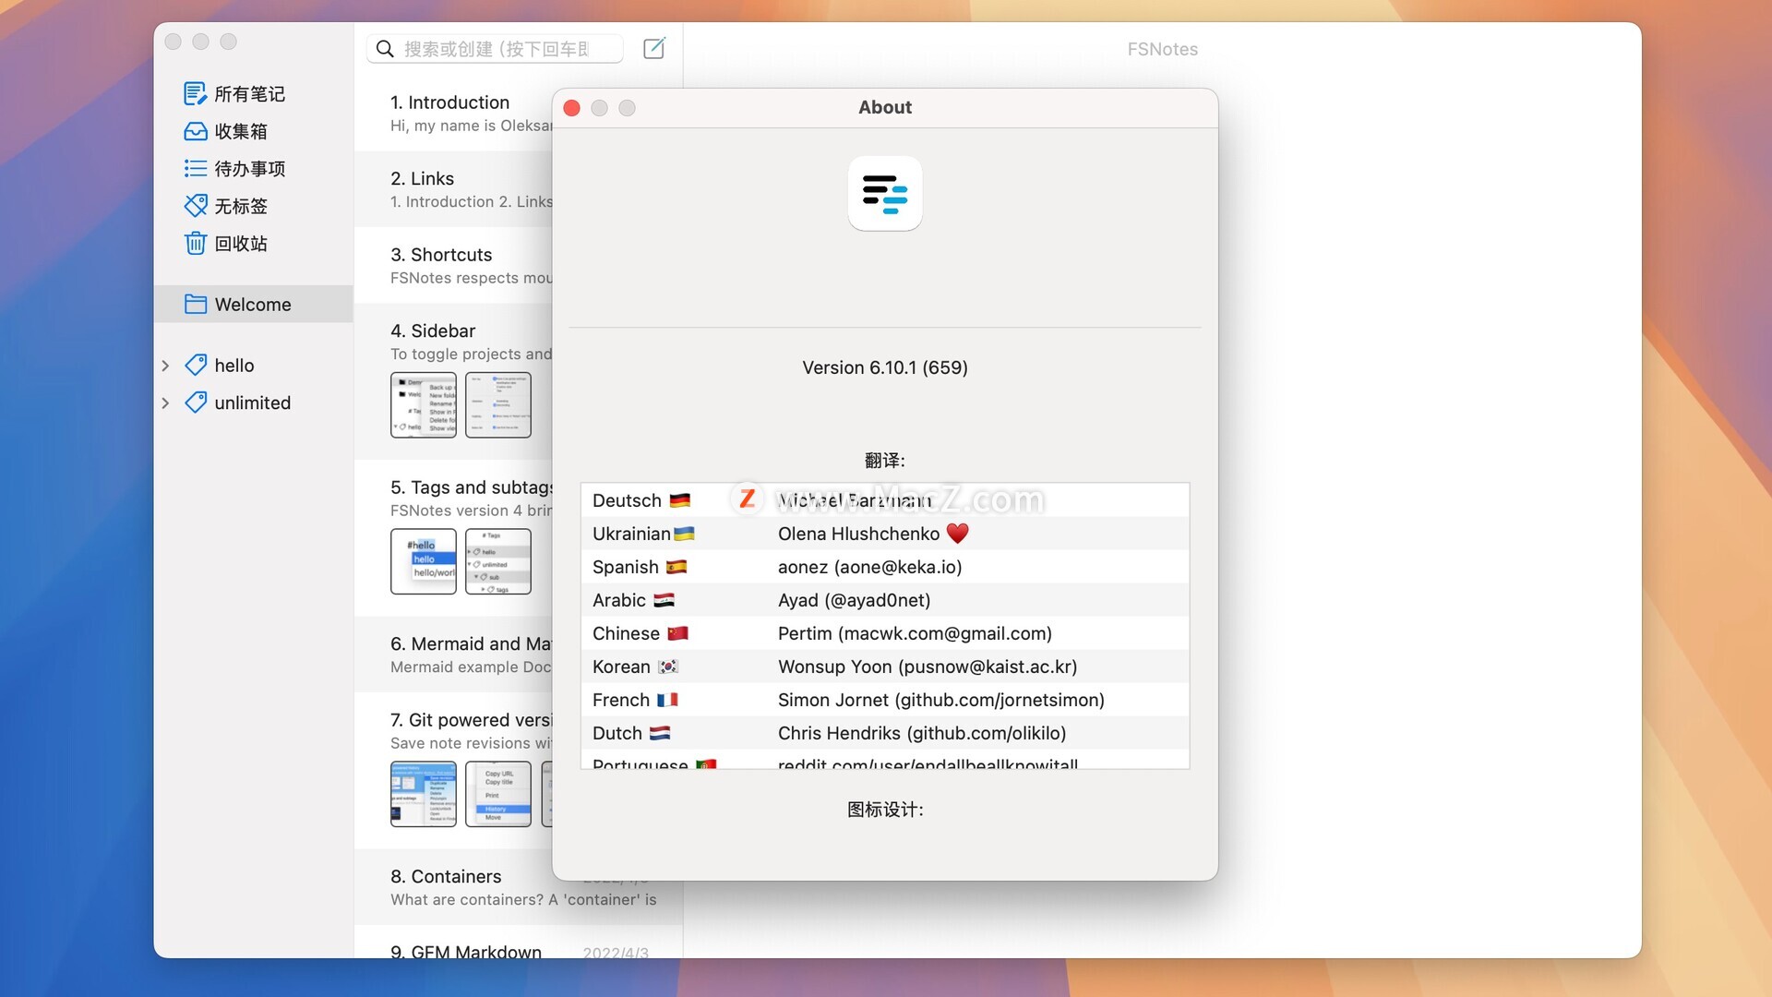This screenshot has height=997, width=1772.
Task: Click the Inbox (收集箱) tray icon
Action: pyautogui.click(x=196, y=131)
